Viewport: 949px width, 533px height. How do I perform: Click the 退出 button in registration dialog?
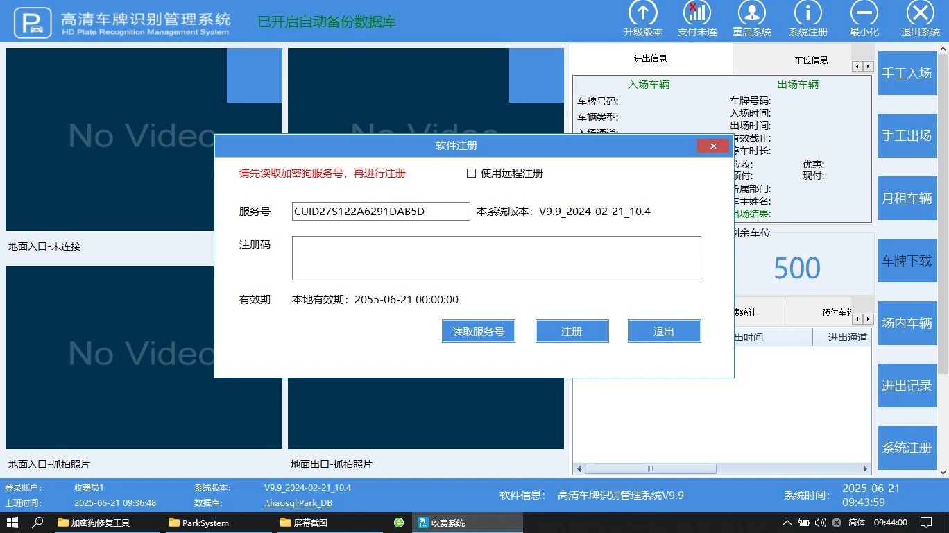pos(664,332)
